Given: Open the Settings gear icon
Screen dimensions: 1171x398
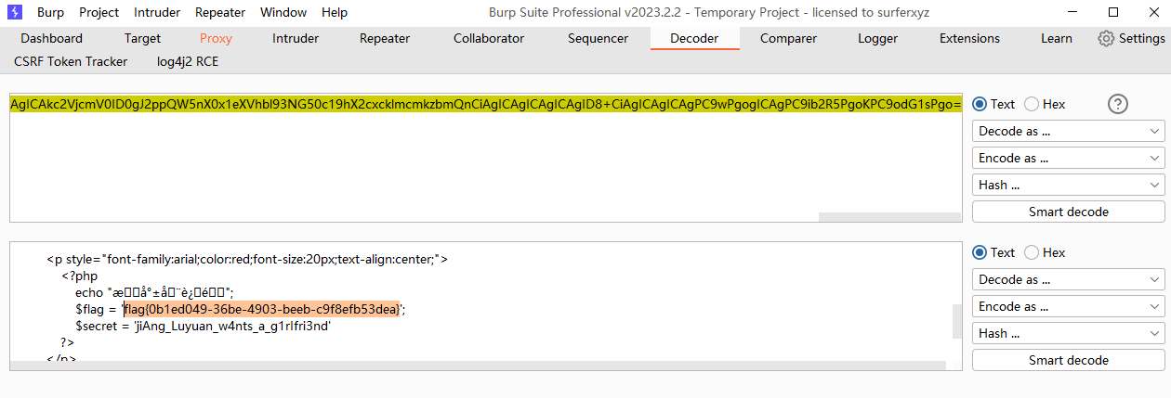Looking at the screenshot, I should (1106, 38).
